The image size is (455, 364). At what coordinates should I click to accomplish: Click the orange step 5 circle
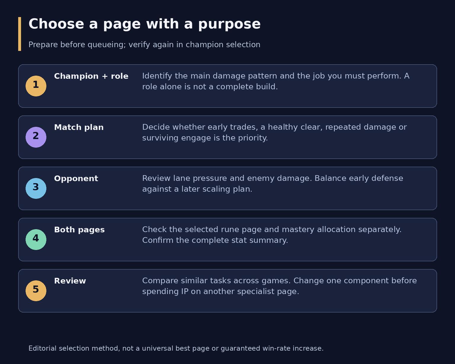(36, 291)
